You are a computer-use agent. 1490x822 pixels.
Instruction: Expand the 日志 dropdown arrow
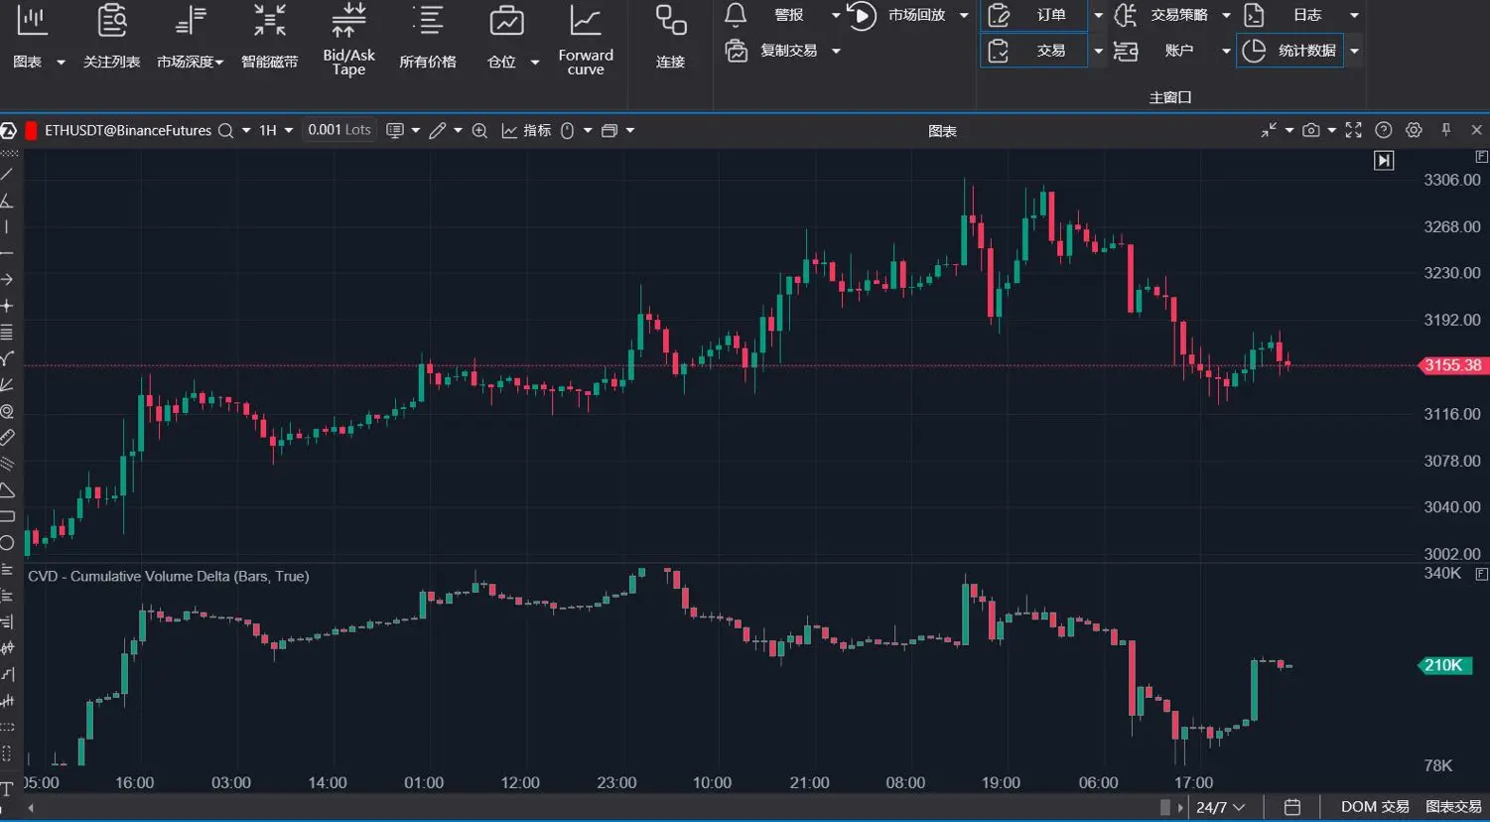point(1354,15)
